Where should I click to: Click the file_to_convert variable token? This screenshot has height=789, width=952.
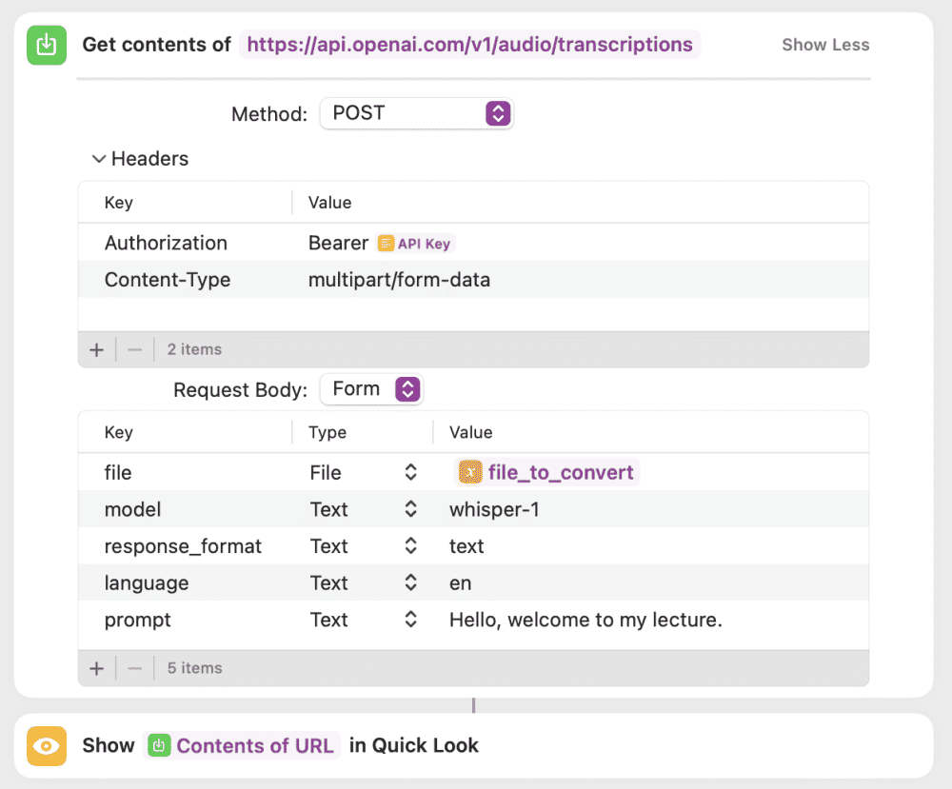[x=548, y=473]
